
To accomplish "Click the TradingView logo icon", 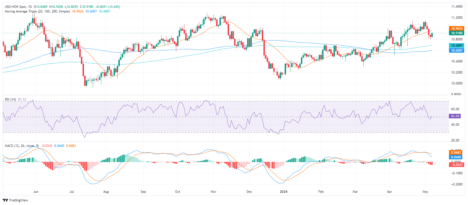I will click(x=5, y=200).
